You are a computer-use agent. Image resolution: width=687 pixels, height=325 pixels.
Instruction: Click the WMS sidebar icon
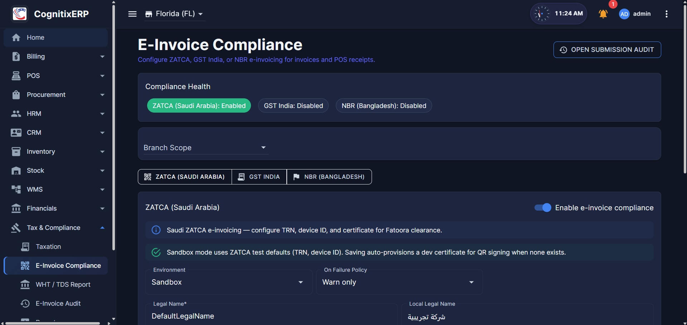coord(16,189)
